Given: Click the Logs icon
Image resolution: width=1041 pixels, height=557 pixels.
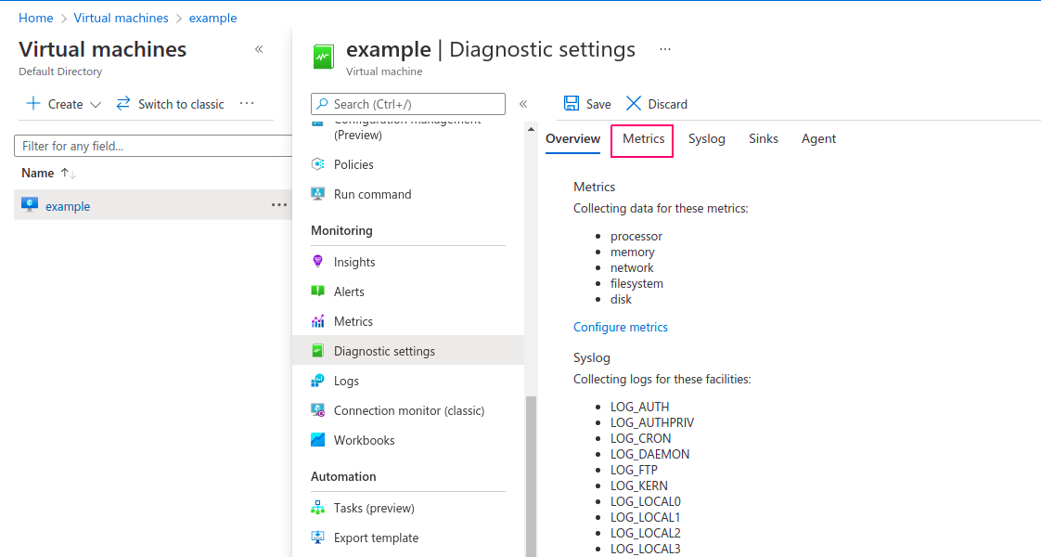Looking at the screenshot, I should [x=318, y=381].
